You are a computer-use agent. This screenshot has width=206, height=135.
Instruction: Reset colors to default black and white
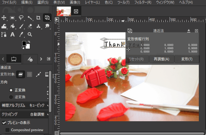(x=23, y=48)
